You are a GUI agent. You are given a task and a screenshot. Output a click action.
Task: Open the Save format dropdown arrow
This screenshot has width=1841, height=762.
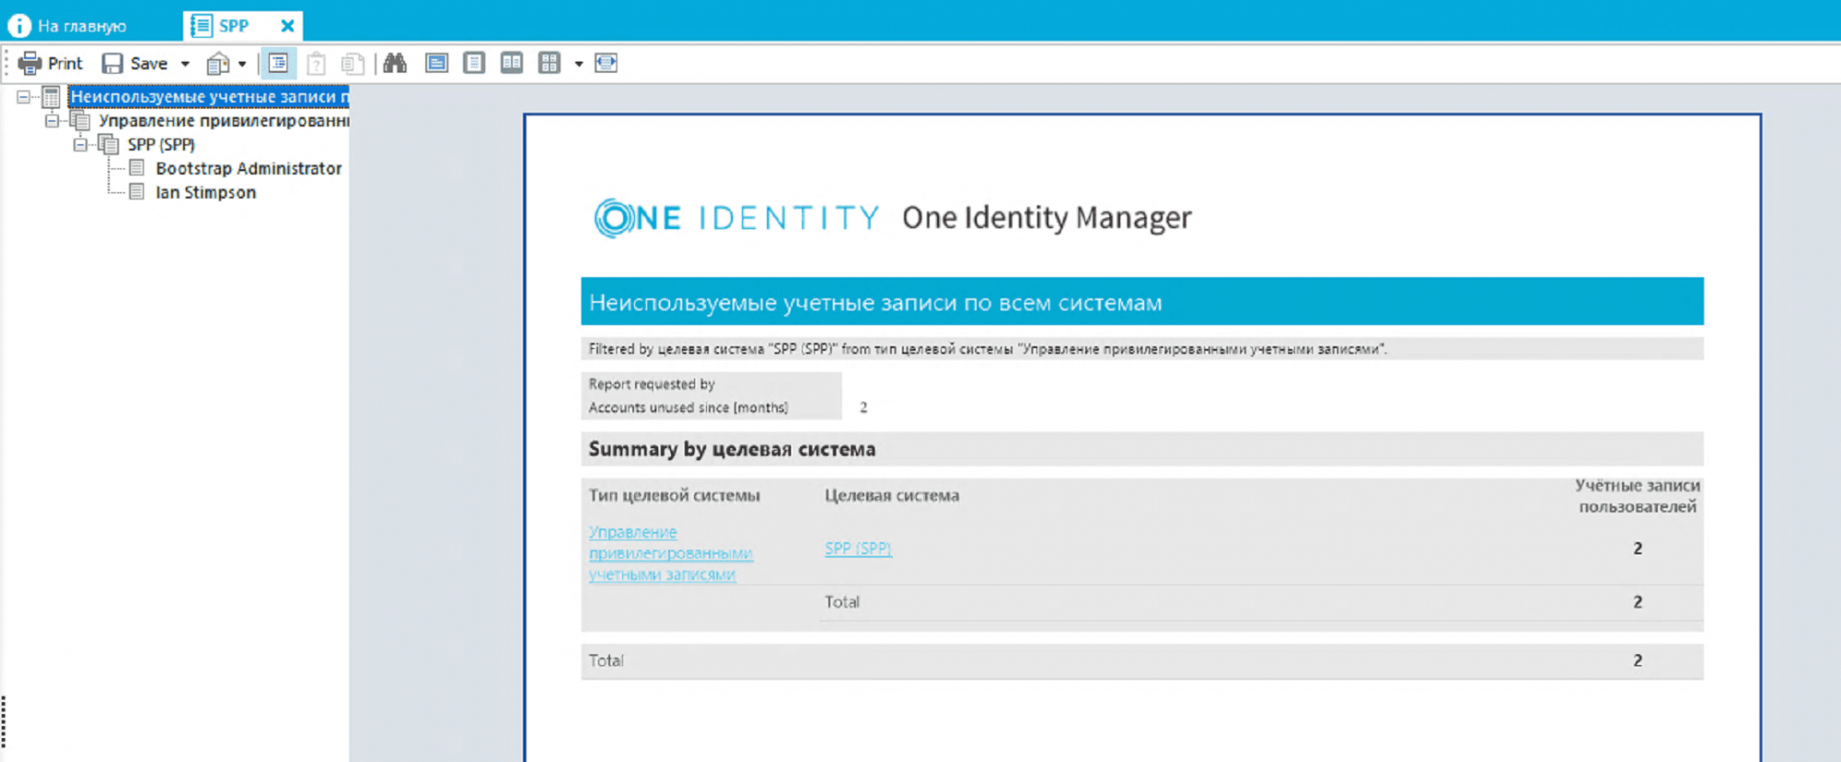click(185, 63)
